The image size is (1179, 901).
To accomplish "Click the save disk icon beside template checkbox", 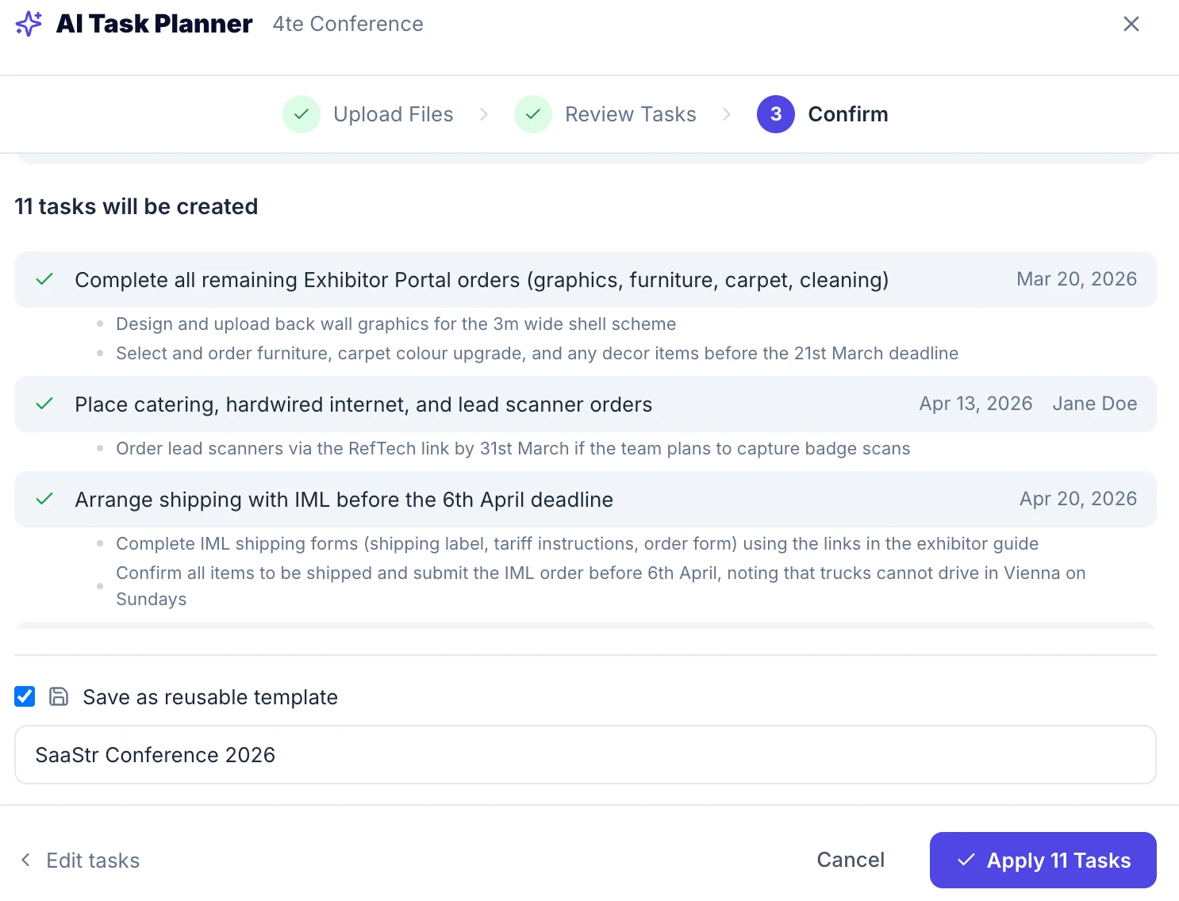I will pos(58,696).
